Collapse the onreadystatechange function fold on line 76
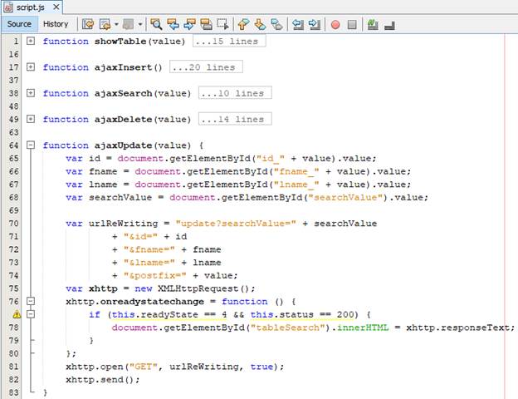This screenshot has height=399, width=518. pos(31,301)
